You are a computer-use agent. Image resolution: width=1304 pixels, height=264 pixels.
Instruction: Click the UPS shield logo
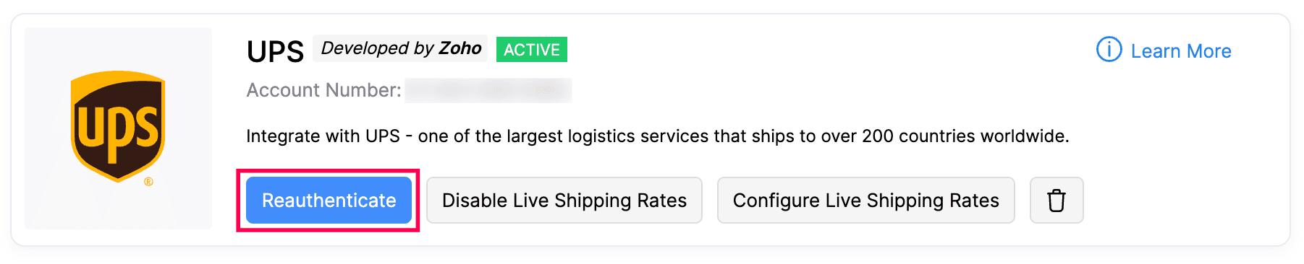coord(118,126)
